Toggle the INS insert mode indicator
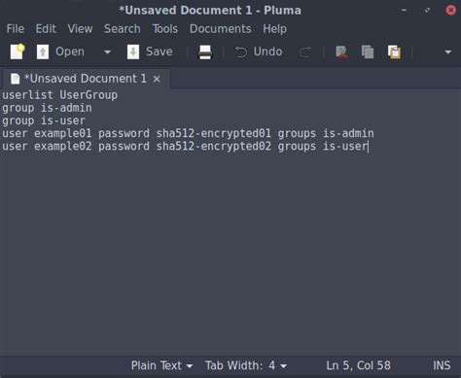The height and width of the screenshot is (378, 461). (x=442, y=365)
